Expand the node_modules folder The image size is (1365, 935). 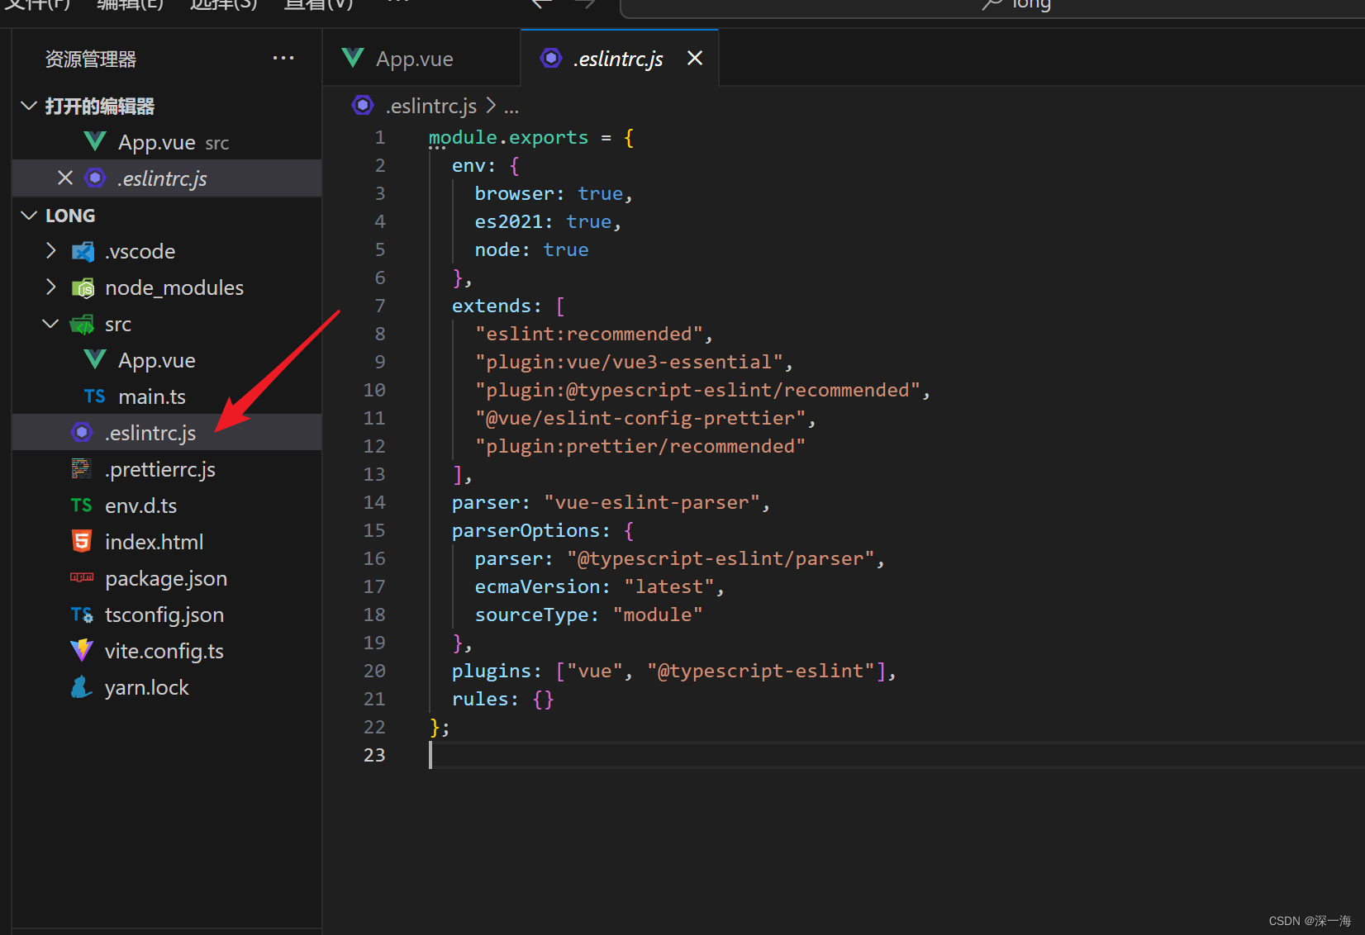[x=50, y=287]
